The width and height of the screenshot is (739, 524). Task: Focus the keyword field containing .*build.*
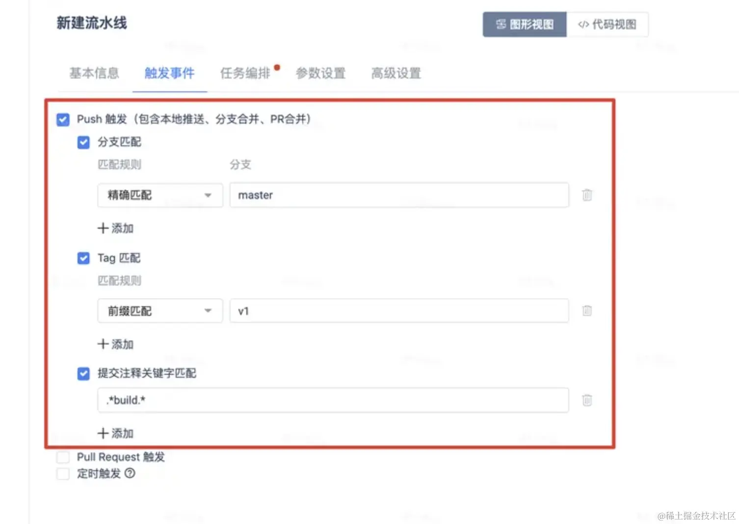333,400
